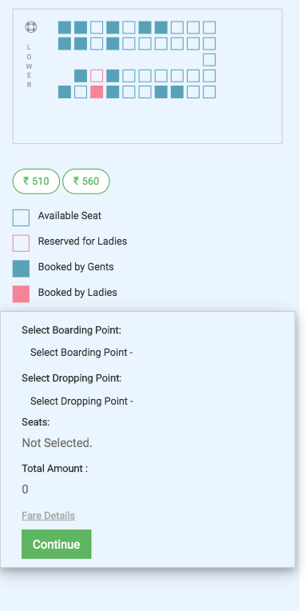Select the pink-outlined ladies reserved seat in map

click(x=97, y=76)
